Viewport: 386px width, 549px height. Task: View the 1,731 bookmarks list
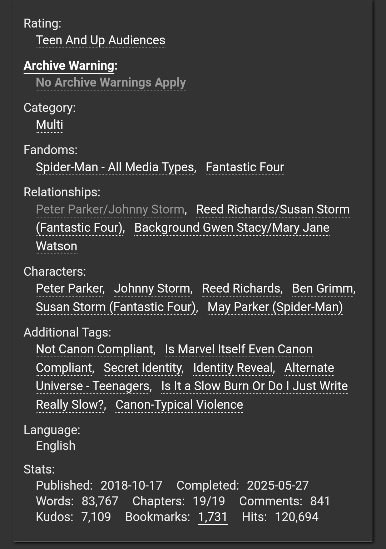[x=213, y=517]
